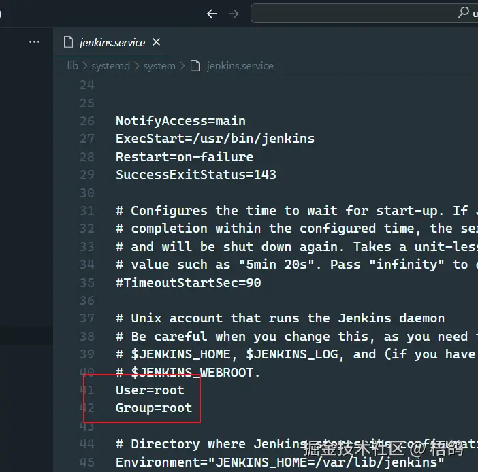This screenshot has height=472, width=478.
Task: Click the SuccessExitStatus=143 line
Action: coord(196,175)
